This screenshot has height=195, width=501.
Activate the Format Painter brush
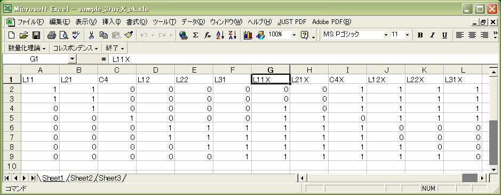[x=129, y=35]
